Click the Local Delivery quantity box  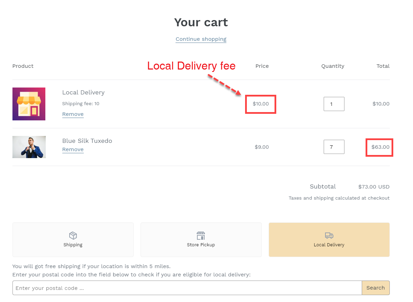[x=334, y=104]
